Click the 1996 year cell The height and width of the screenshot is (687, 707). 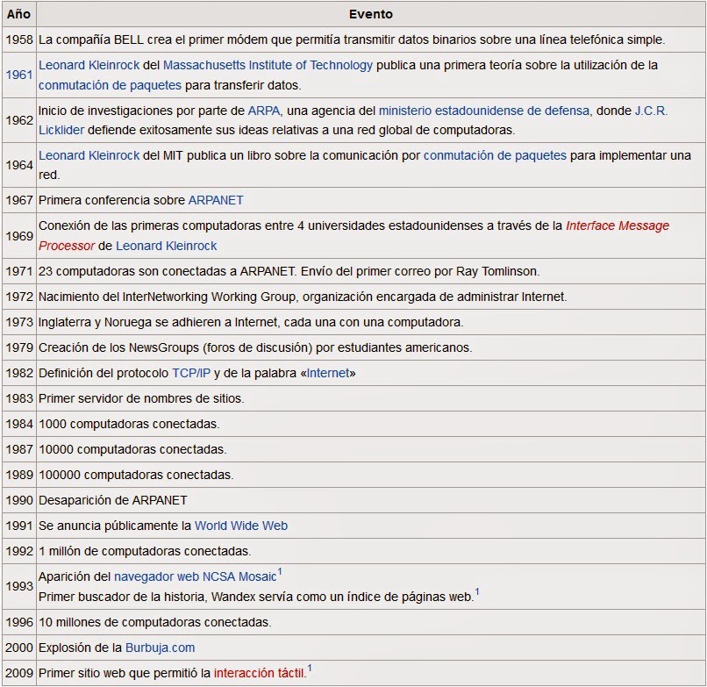tap(19, 622)
